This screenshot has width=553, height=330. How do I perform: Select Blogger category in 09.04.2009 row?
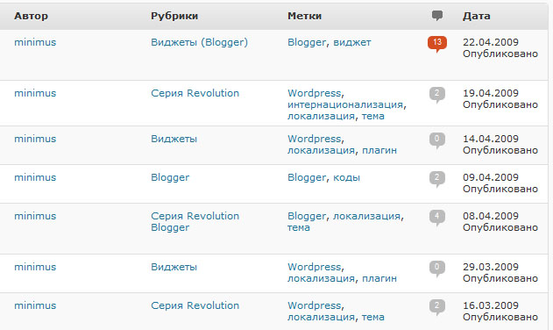[170, 177]
